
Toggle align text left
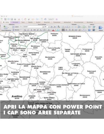coord(63,30)
